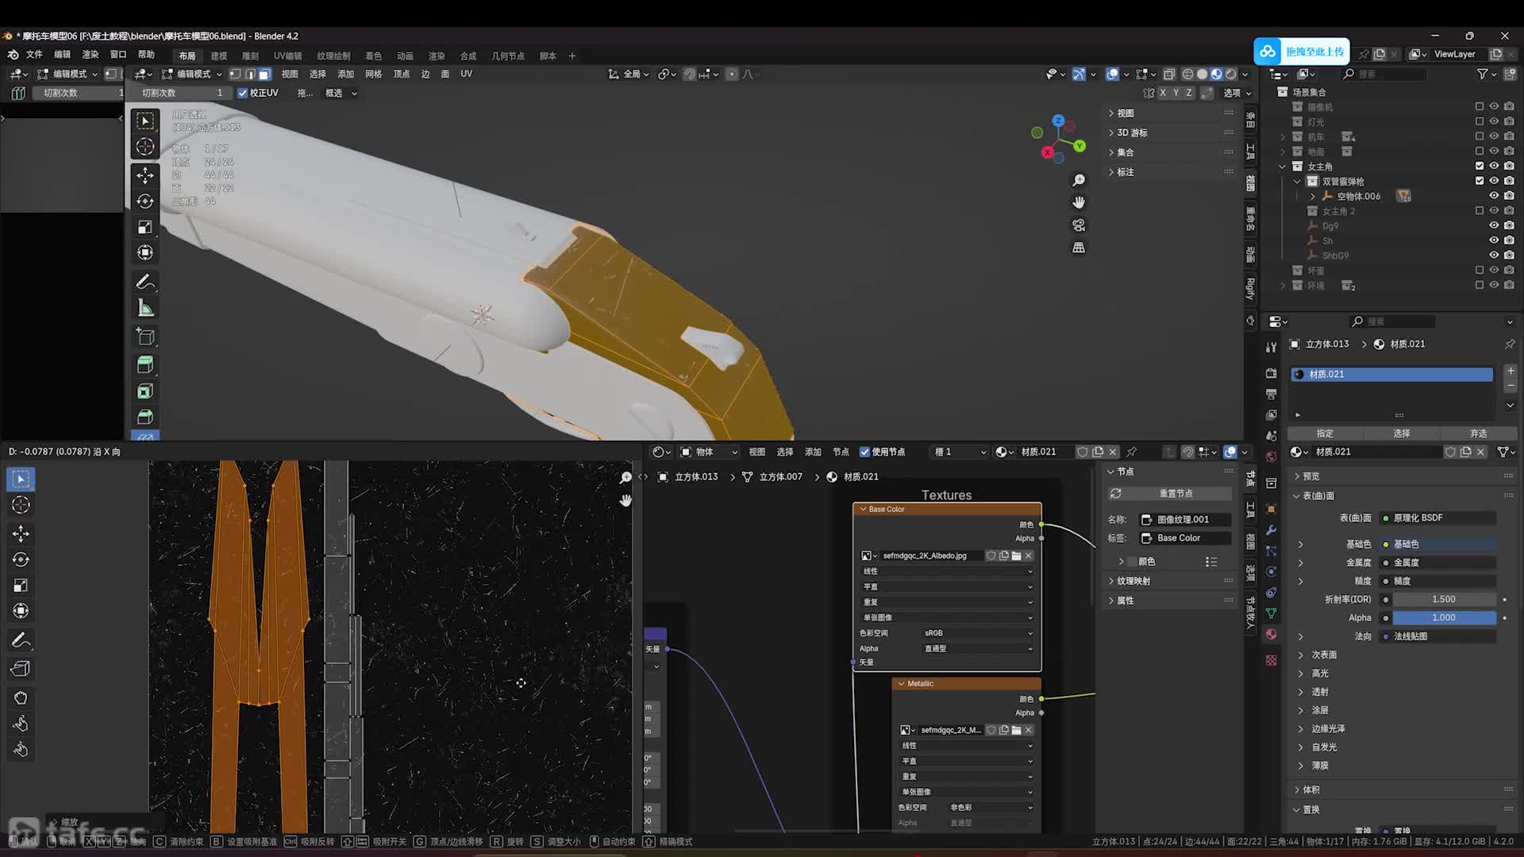
Task: Open 线性 interpolation dropdown on Base Color node
Action: click(947, 571)
